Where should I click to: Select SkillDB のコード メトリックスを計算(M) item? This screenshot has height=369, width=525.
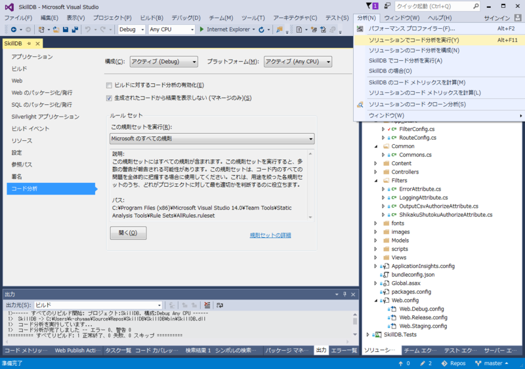[439, 83]
